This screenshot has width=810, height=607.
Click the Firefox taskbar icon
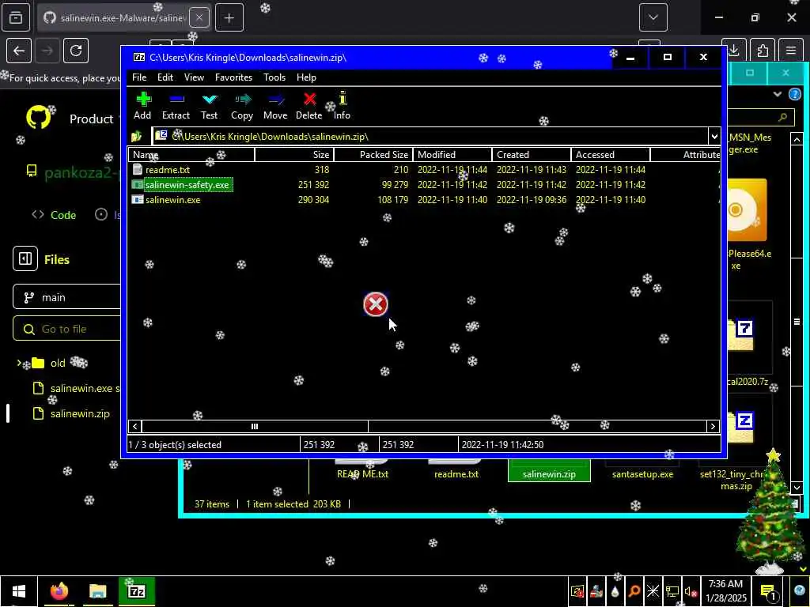tap(59, 591)
